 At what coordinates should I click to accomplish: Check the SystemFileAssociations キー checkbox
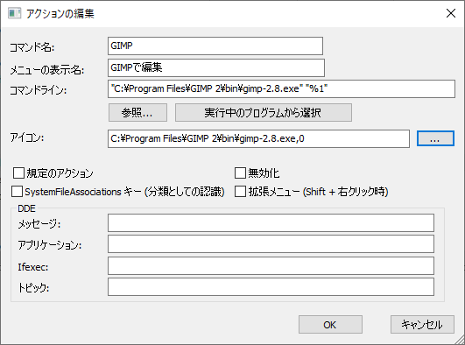tap(17, 192)
